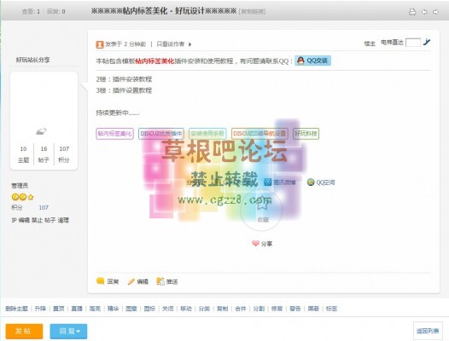
Task: Click the 回复 reply link with speech bubble
Action: coord(108,281)
